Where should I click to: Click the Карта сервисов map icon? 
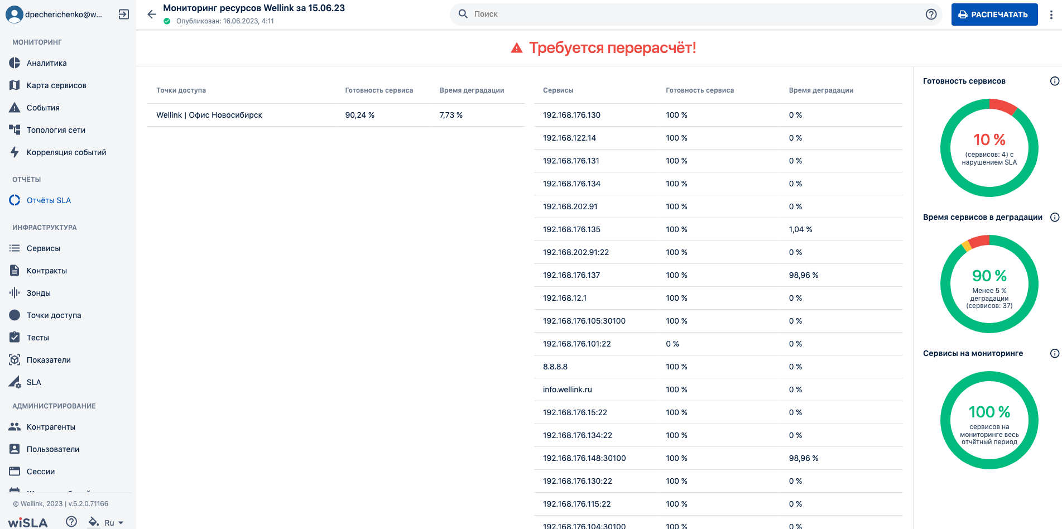(x=15, y=85)
